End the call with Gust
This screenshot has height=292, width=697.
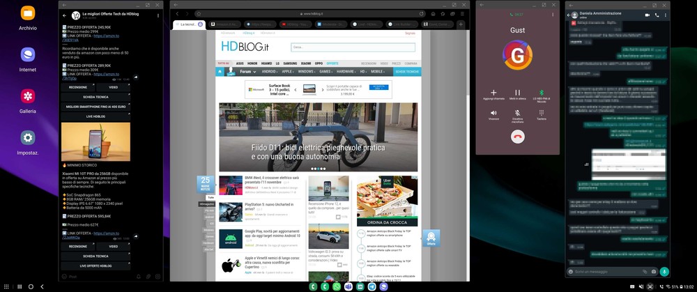click(517, 137)
